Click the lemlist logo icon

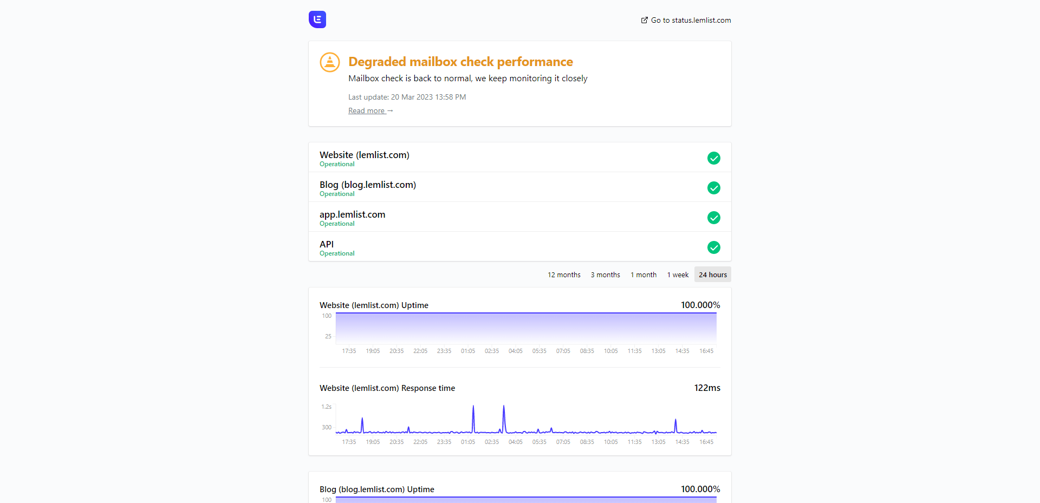pyautogui.click(x=317, y=19)
